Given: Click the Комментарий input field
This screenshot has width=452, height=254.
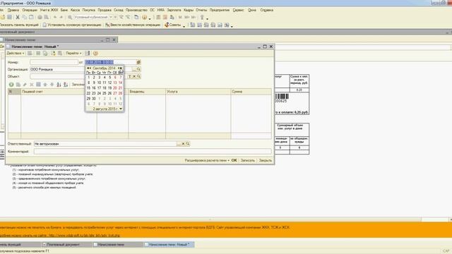Looking at the screenshot, I should [153, 151].
